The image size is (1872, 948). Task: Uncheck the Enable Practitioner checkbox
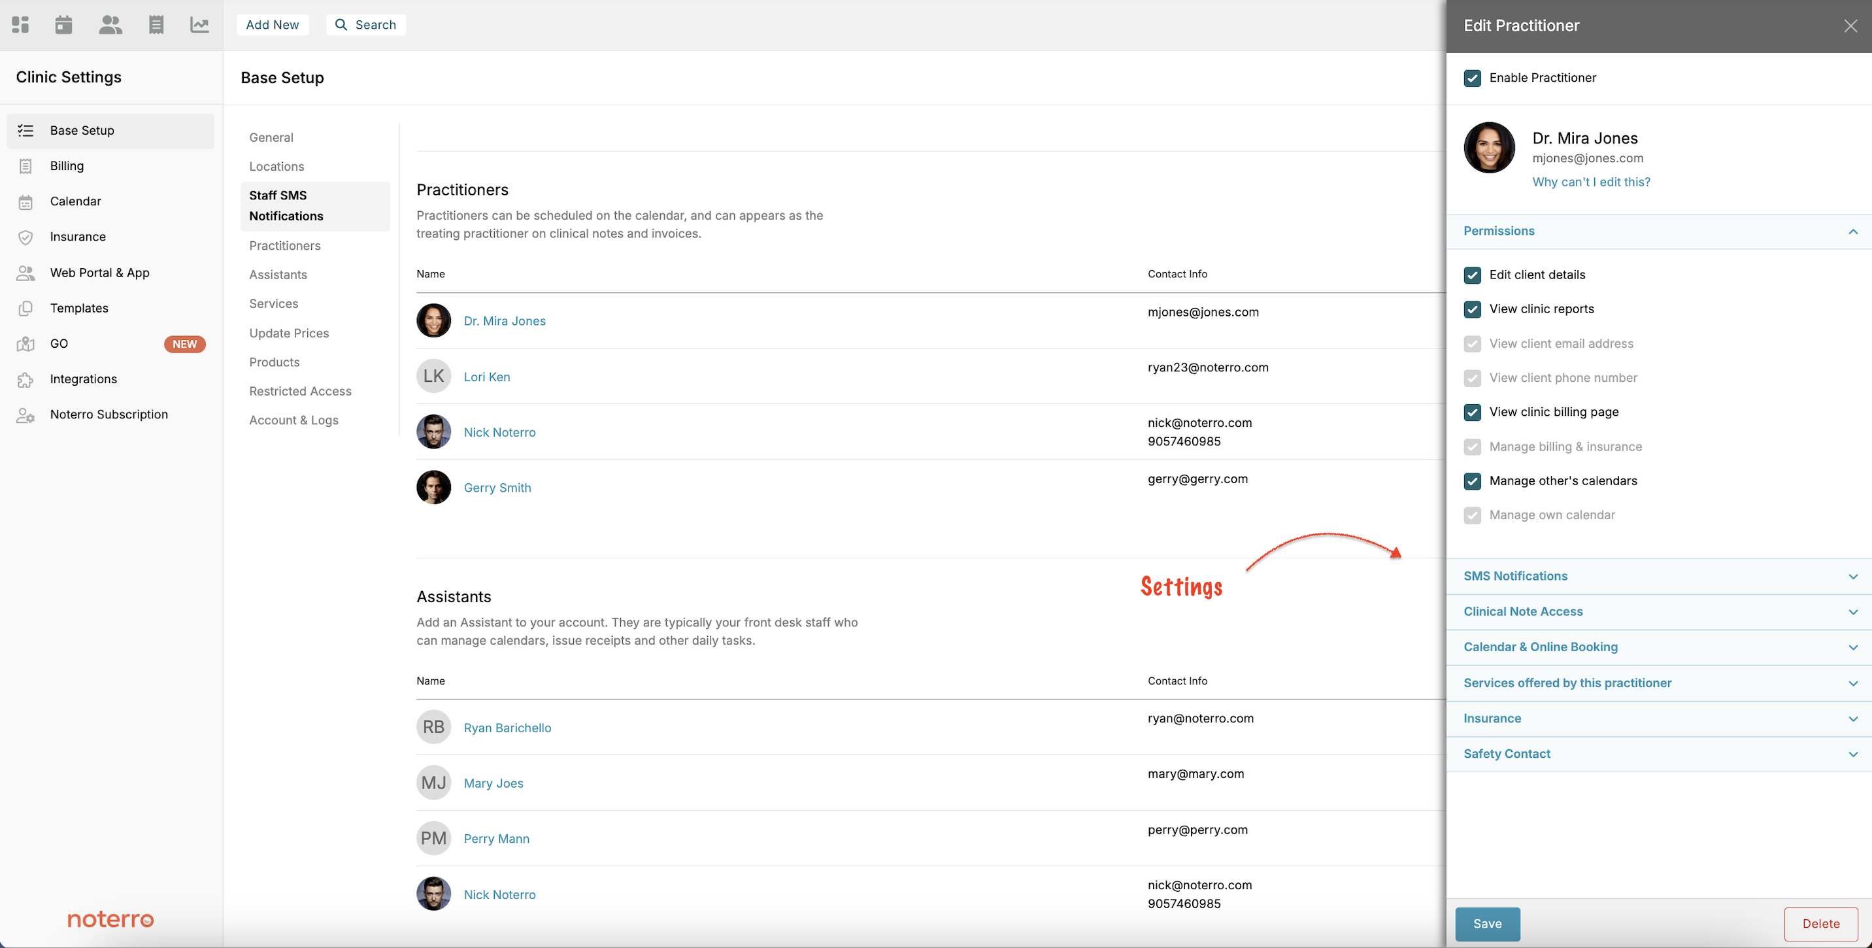click(x=1473, y=78)
